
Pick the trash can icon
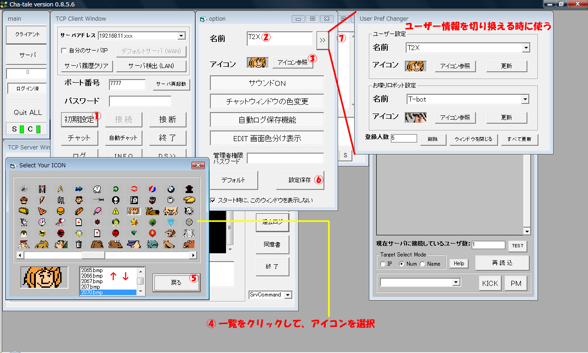pyautogui.click(x=79, y=244)
